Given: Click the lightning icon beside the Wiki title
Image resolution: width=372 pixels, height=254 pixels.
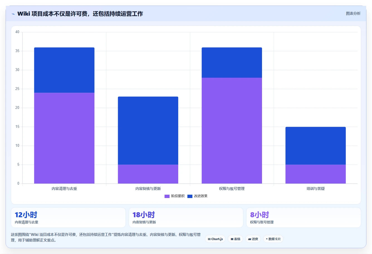Looking at the screenshot, I should point(13,14).
